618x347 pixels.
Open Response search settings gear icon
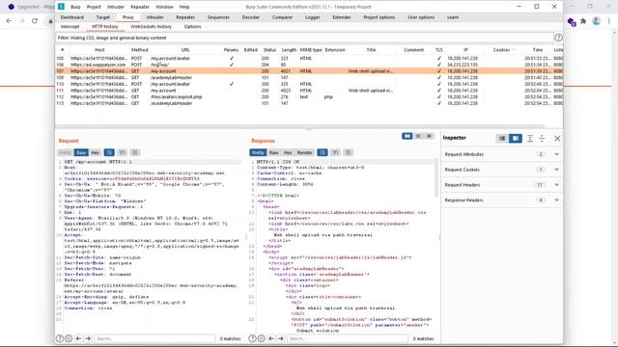[x=261, y=338]
